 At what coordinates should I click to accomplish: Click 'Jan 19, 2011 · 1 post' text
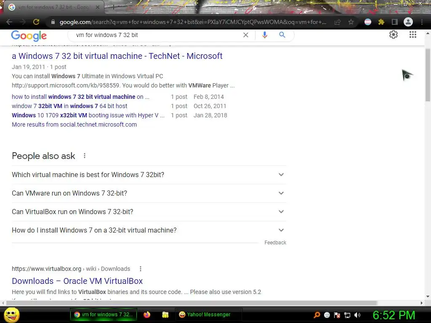tap(39, 67)
